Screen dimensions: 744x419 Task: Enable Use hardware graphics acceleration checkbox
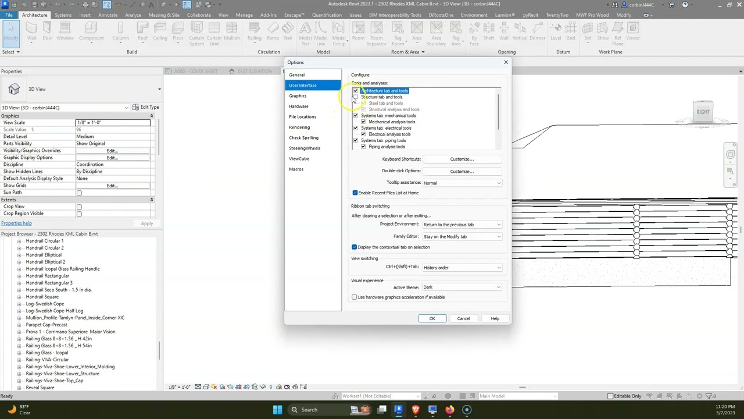pyautogui.click(x=355, y=297)
